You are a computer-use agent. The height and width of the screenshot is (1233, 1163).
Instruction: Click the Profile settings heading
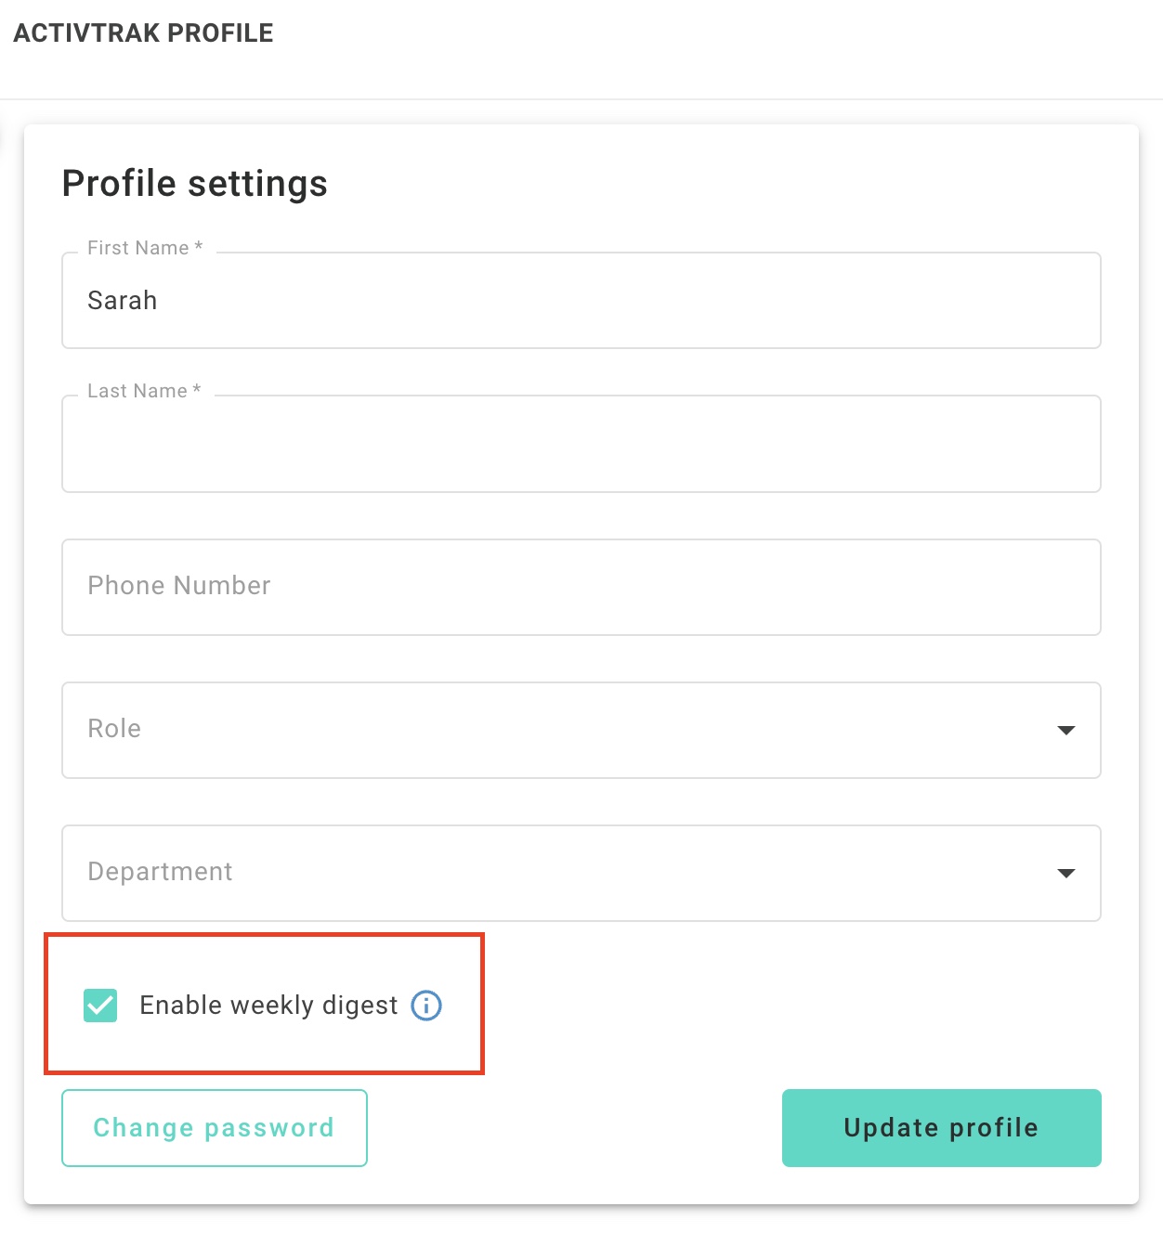pos(195,184)
